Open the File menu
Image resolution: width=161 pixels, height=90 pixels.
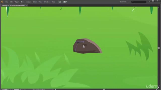7,2
